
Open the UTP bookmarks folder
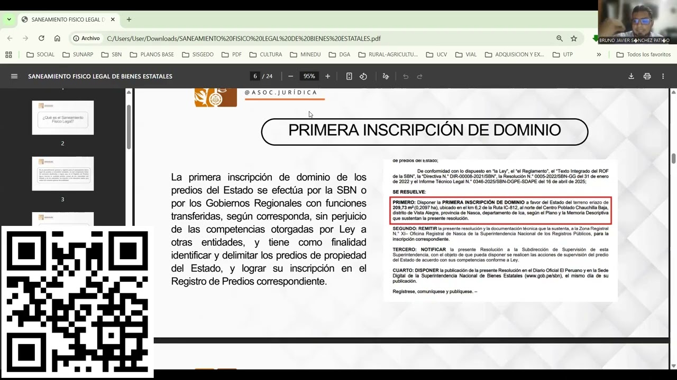563,54
